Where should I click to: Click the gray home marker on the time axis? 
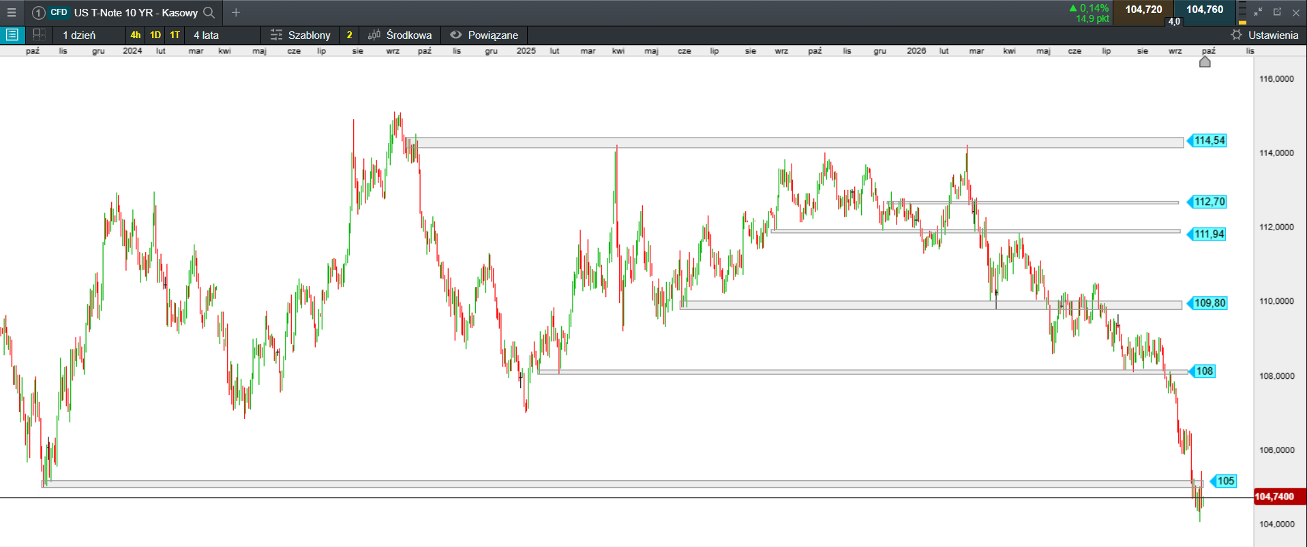point(1205,62)
